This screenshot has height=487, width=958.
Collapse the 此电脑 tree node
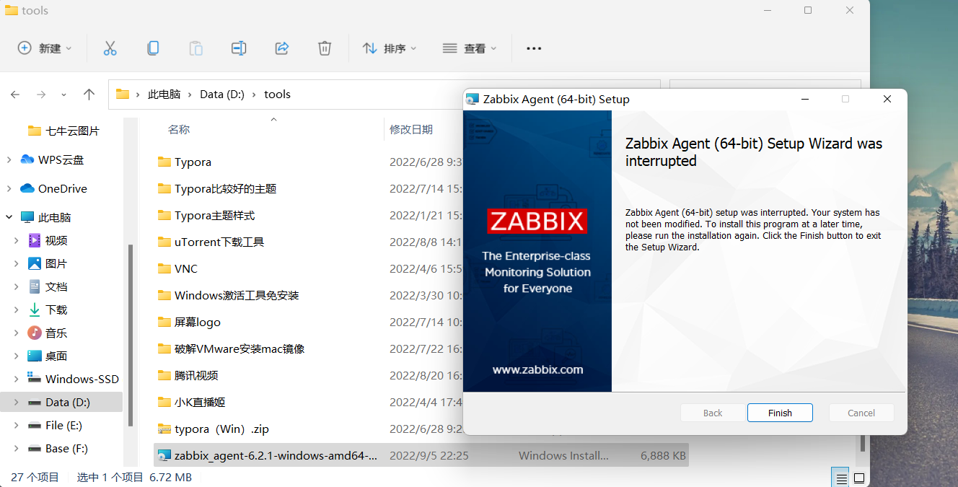tap(9, 217)
